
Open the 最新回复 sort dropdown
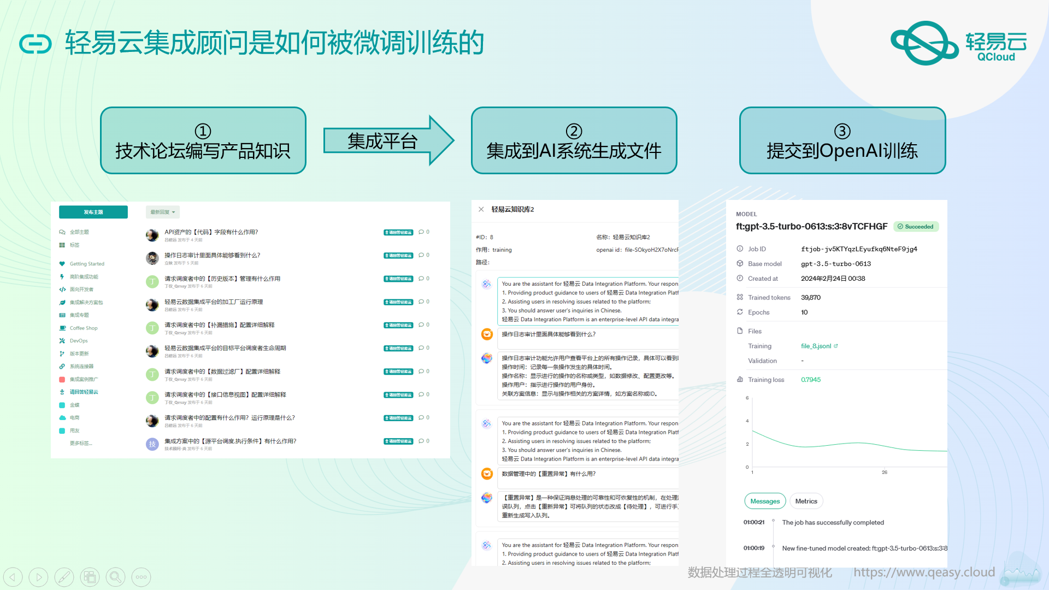coord(163,212)
